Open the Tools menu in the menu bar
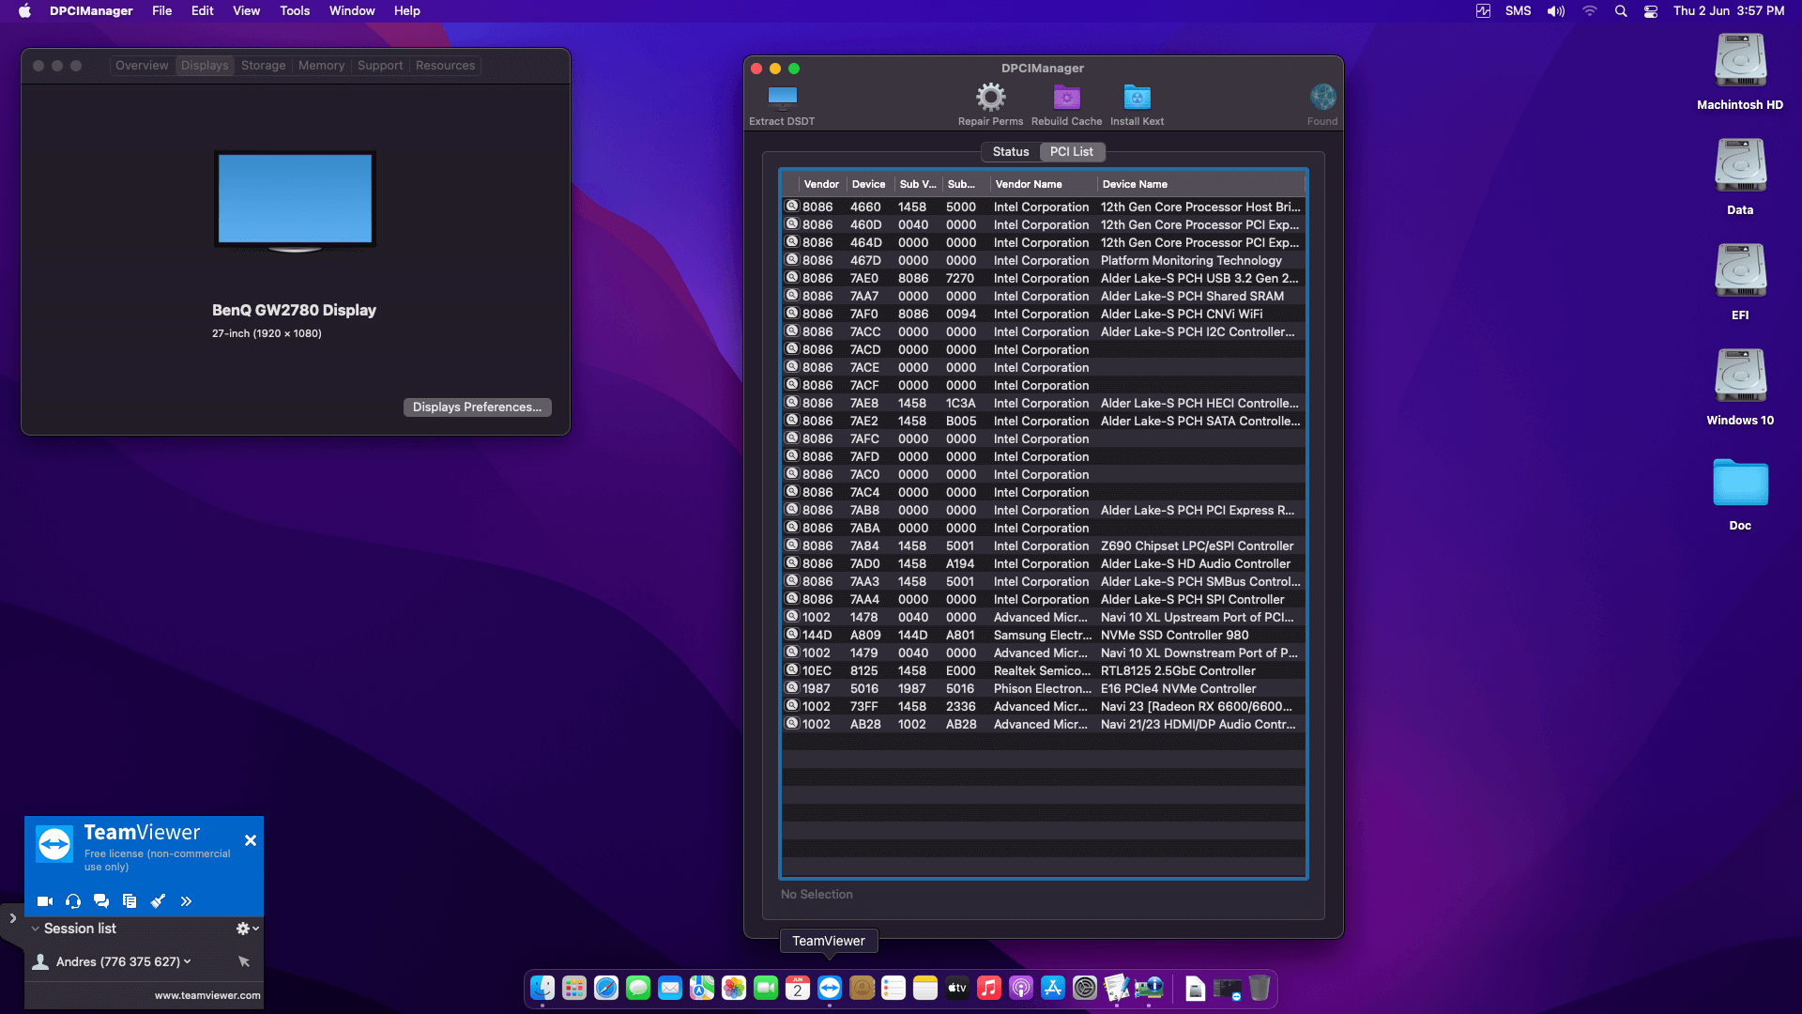Screen dimensions: 1802x1014 click(294, 11)
